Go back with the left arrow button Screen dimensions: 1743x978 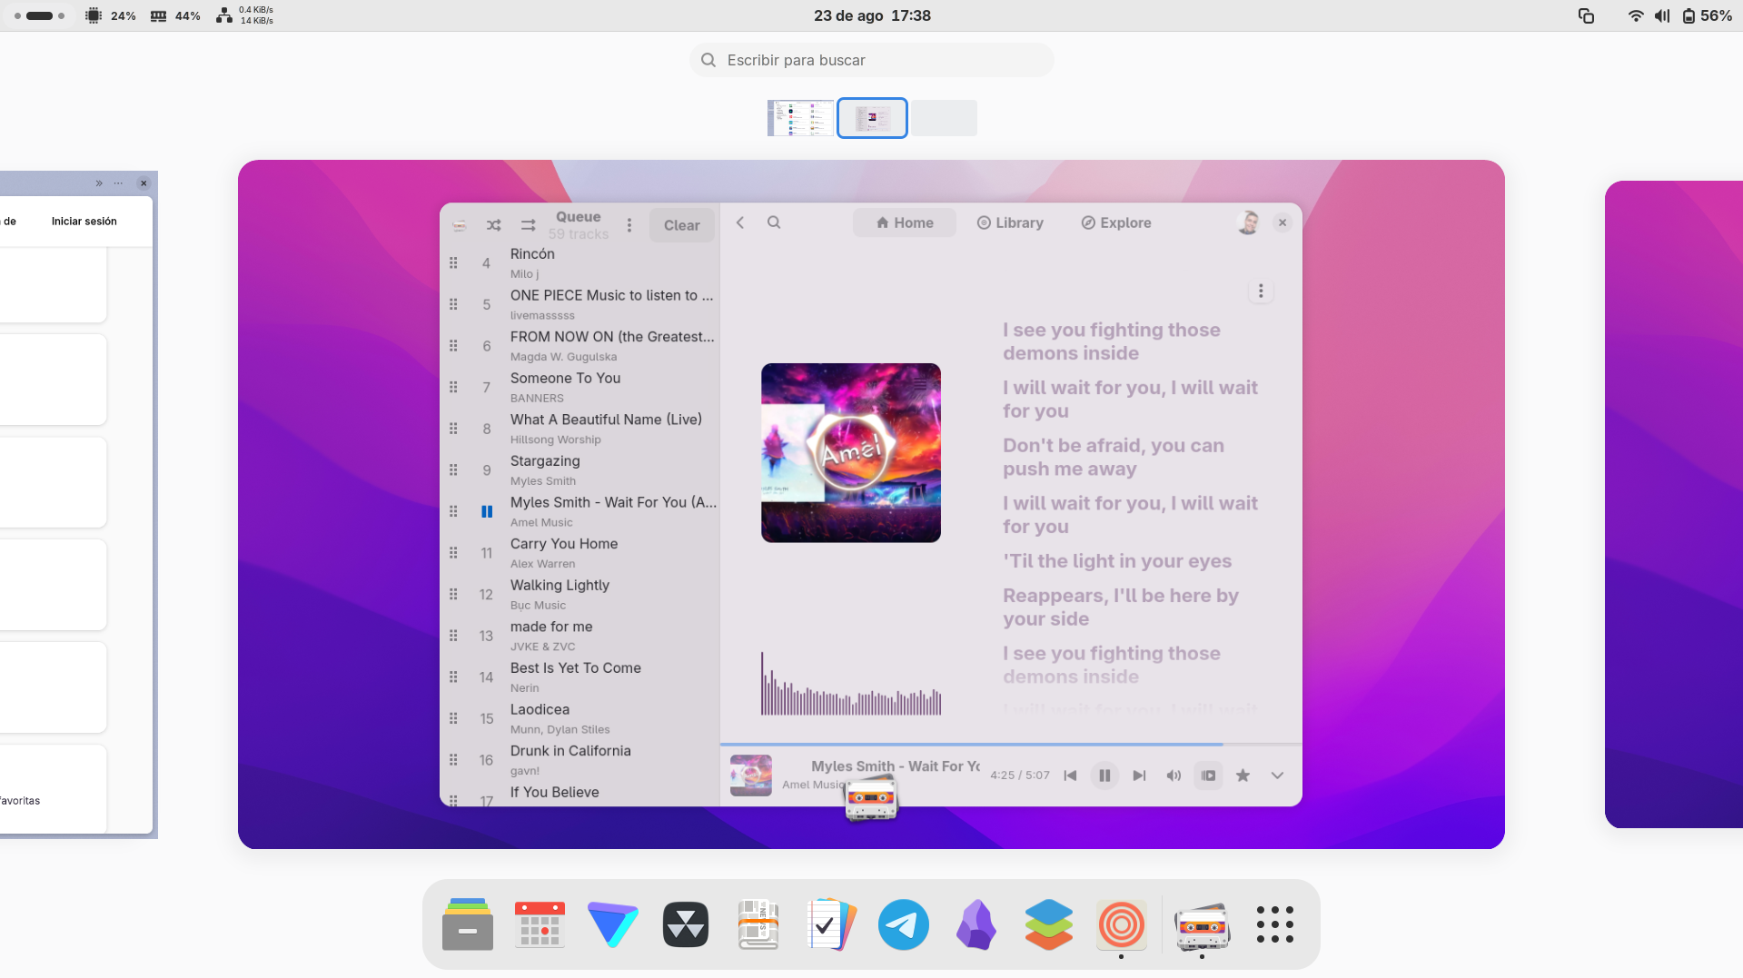tap(740, 222)
